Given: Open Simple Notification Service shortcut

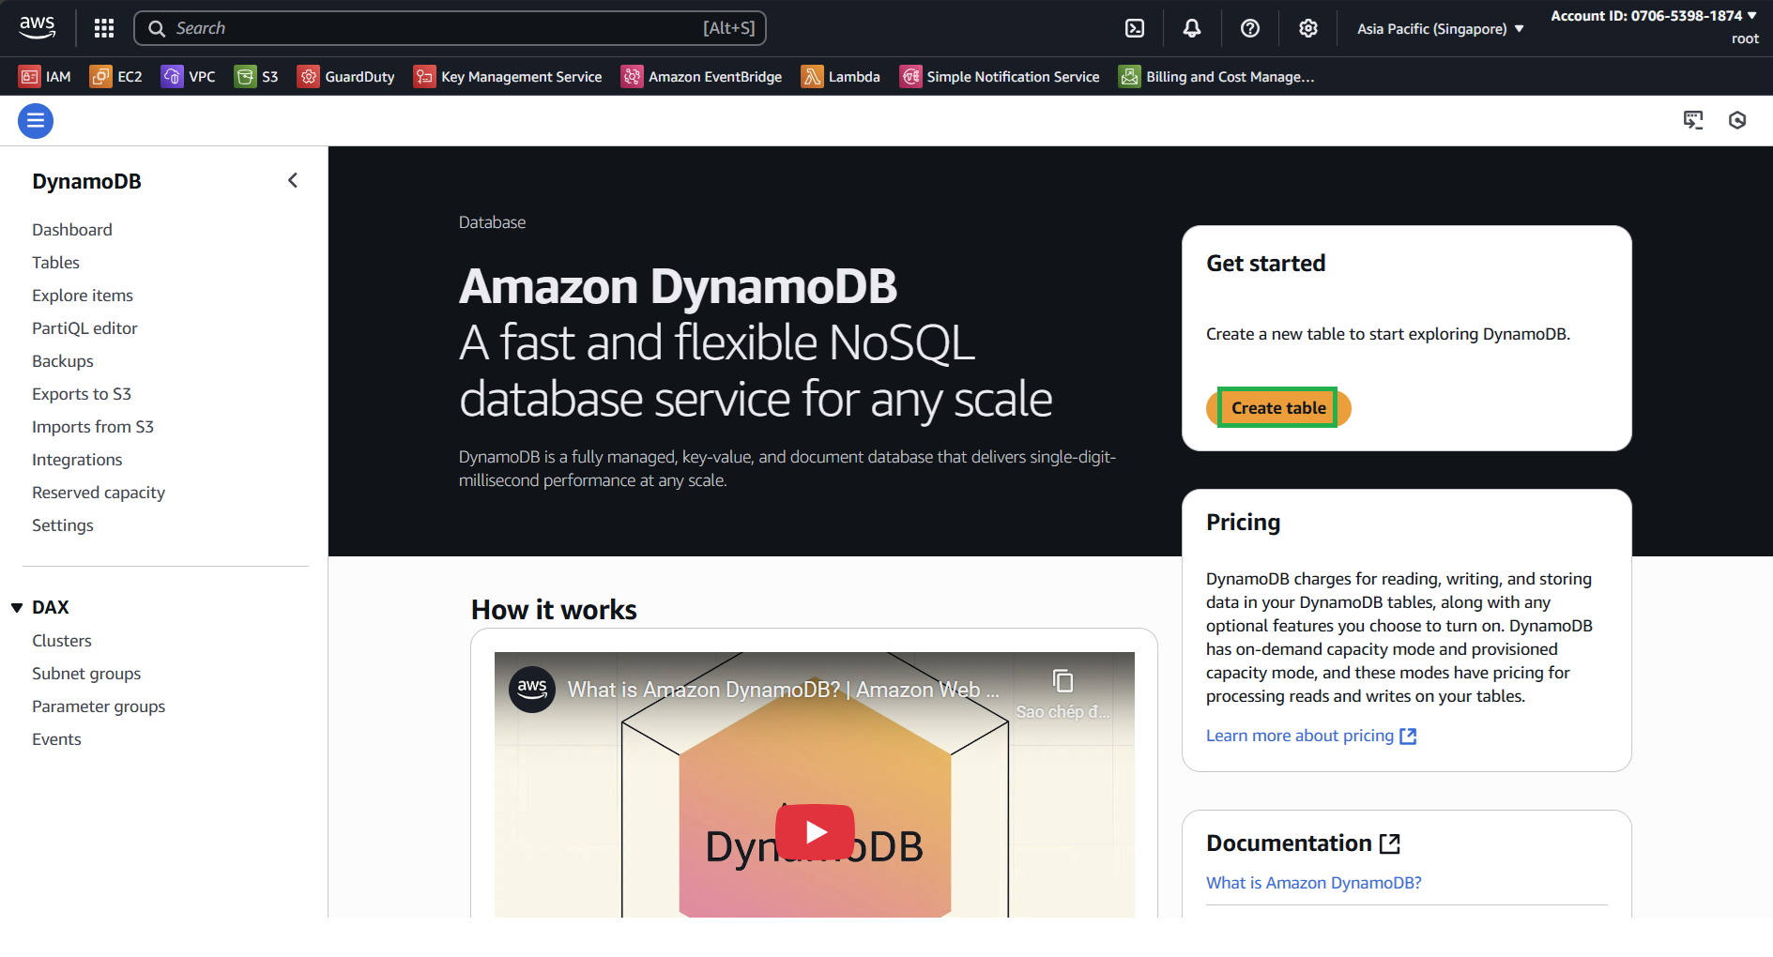Looking at the screenshot, I should pyautogui.click(x=1000, y=77).
